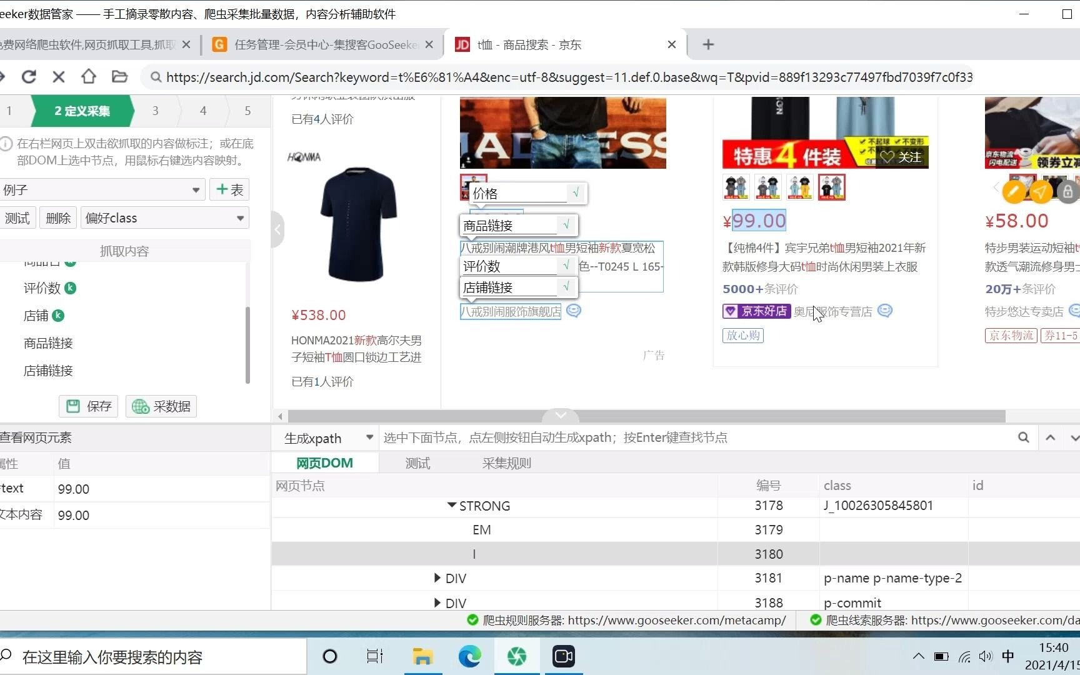Click the search magnifier next to xpath field
The width and height of the screenshot is (1080, 675).
pos(1023,437)
